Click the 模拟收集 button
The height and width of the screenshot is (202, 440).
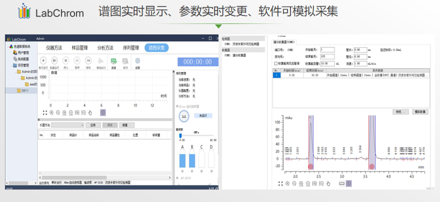coord(420,112)
